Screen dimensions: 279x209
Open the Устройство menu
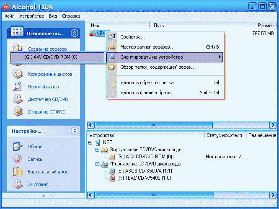(32, 16)
